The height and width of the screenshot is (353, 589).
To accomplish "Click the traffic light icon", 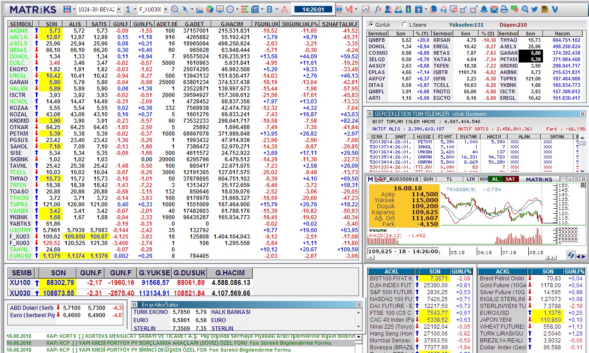I will 408,9.
